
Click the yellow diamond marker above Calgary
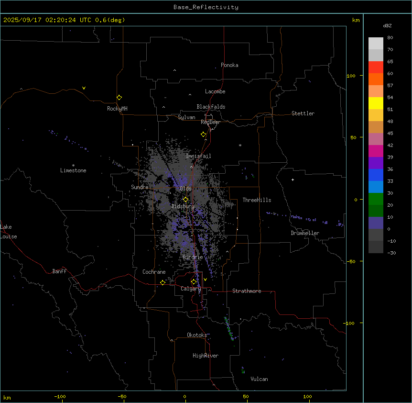pos(194,281)
